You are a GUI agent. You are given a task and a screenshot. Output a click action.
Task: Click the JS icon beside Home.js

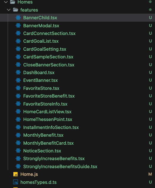[16, 174]
